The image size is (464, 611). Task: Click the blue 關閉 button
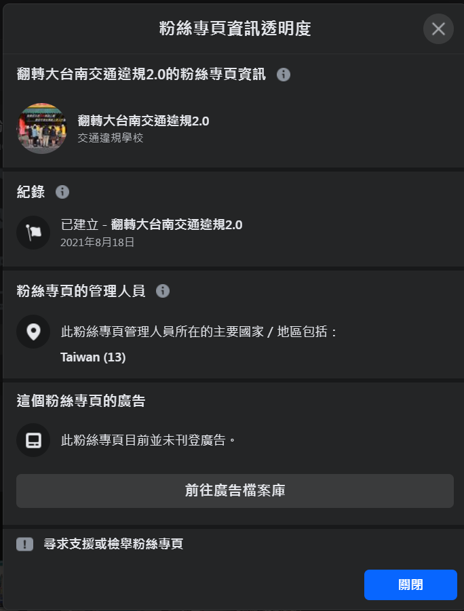tap(410, 585)
